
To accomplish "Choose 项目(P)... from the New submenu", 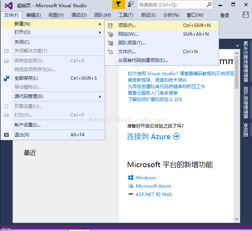I will (x=162, y=25).
